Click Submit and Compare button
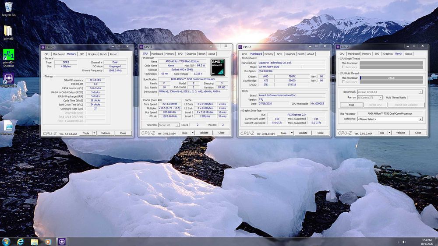The height and width of the screenshot is (246, 438). pos(406,105)
